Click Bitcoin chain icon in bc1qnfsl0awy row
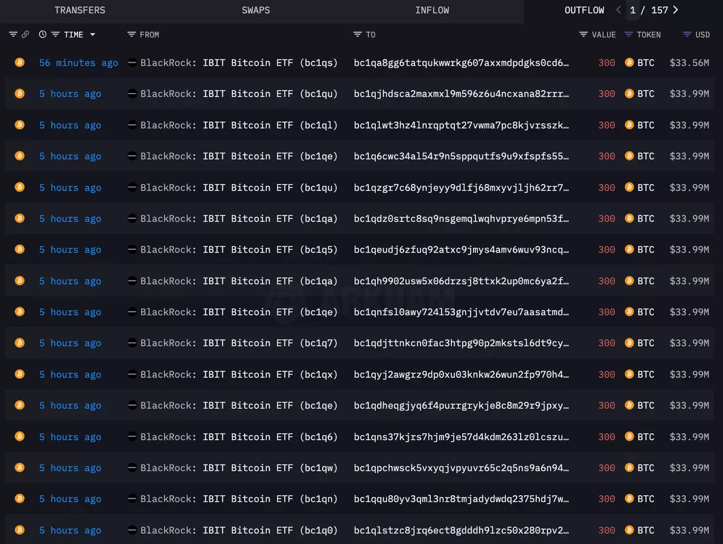Image resolution: width=723 pixels, height=544 pixels. (x=19, y=312)
